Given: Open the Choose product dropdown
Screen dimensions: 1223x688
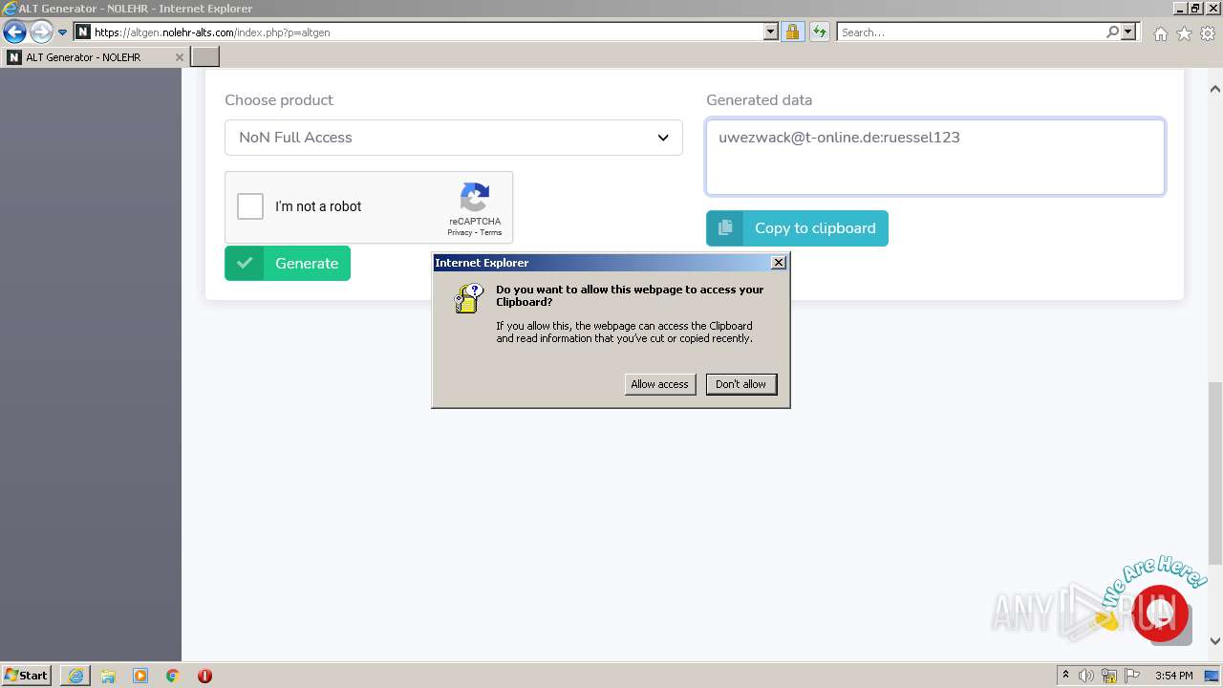Looking at the screenshot, I should pyautogui.click(x=454, y=138).
